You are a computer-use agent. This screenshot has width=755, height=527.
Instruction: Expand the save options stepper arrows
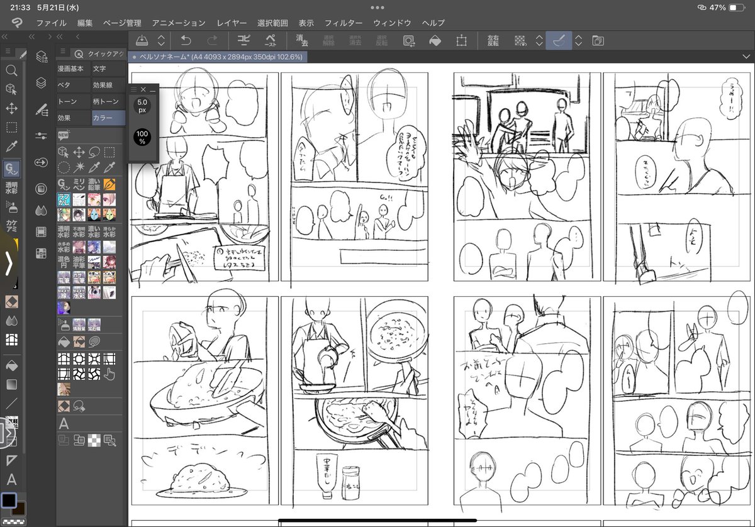(161, 40)
